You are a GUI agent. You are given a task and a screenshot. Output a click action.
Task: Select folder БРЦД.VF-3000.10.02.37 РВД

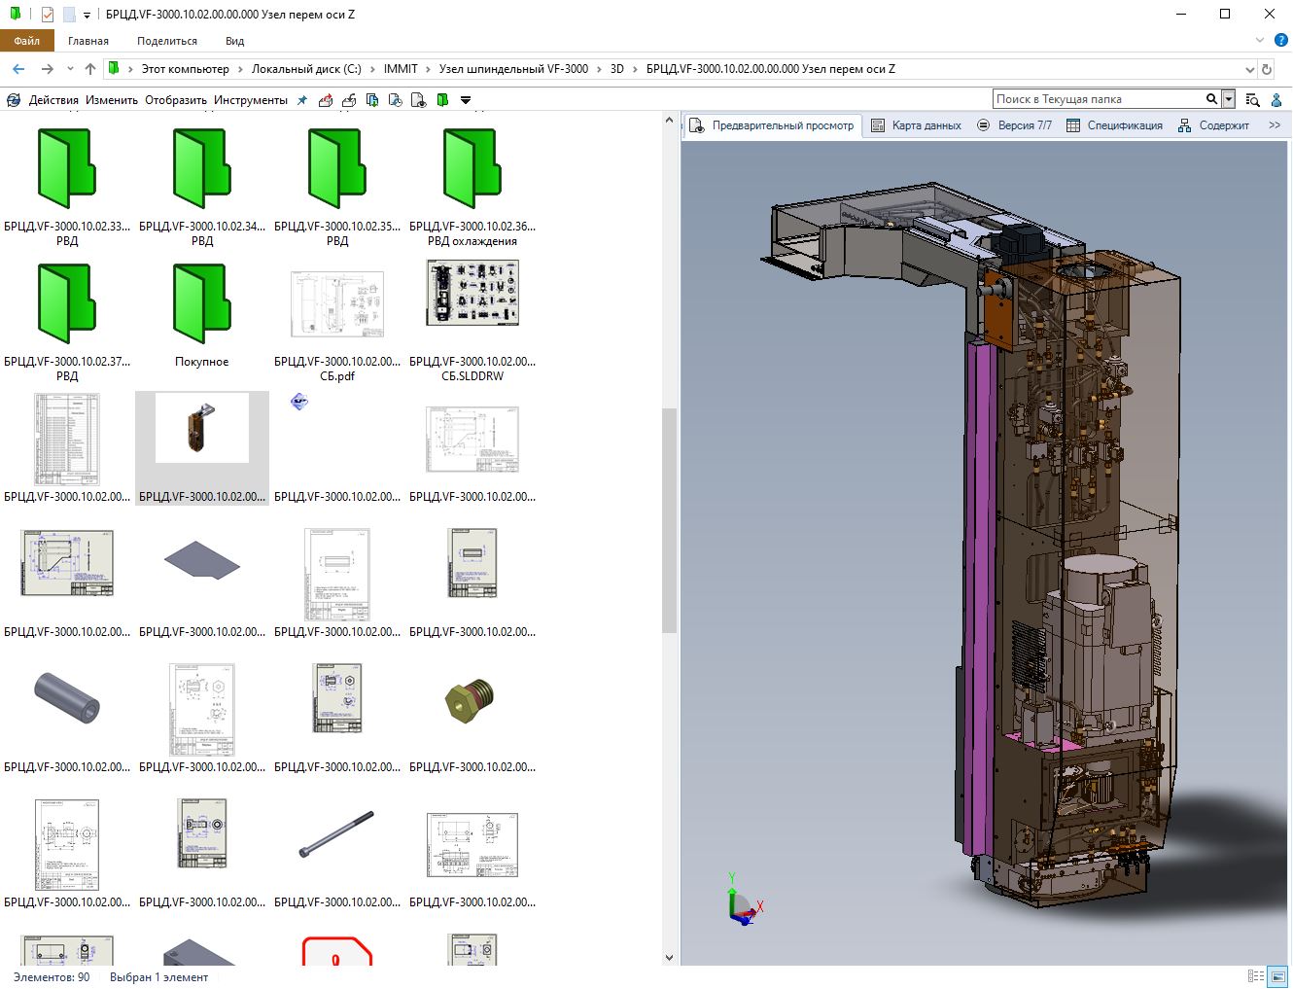pyautogui.click(x=67, y=319)
